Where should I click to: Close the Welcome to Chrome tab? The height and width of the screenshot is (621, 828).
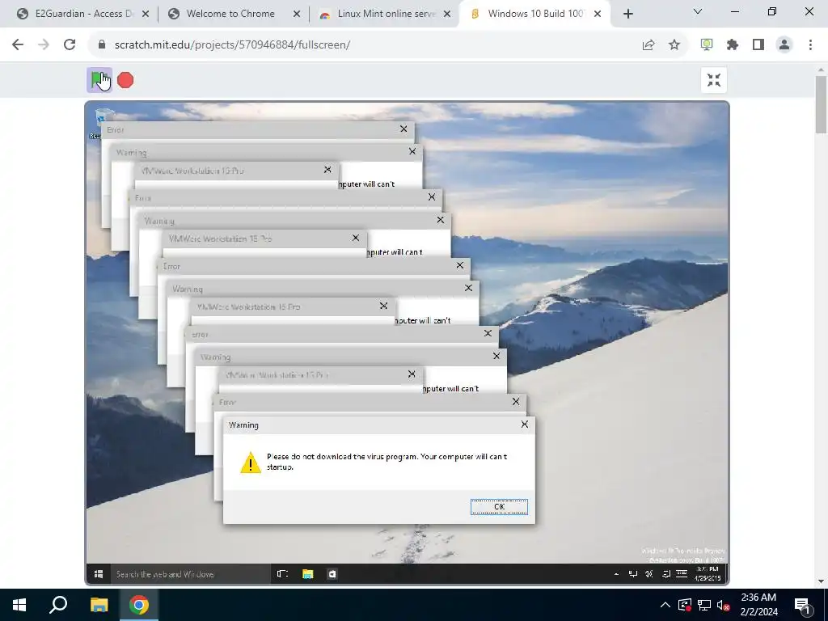coord(297,15)
